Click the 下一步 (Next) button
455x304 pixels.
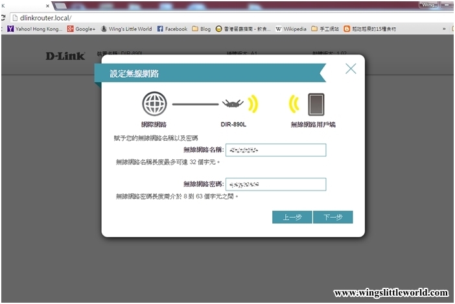pos(332,217)
